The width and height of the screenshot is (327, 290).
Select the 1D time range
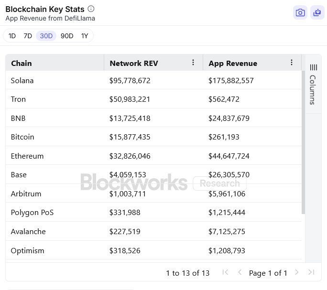tap(12, 36)
